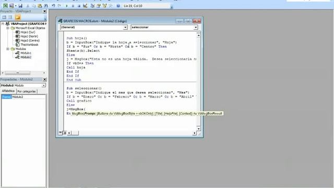The height and width of the screenshot is (188, 334).
Task: Click the Break (pause) icon
Action: (73, 6)
